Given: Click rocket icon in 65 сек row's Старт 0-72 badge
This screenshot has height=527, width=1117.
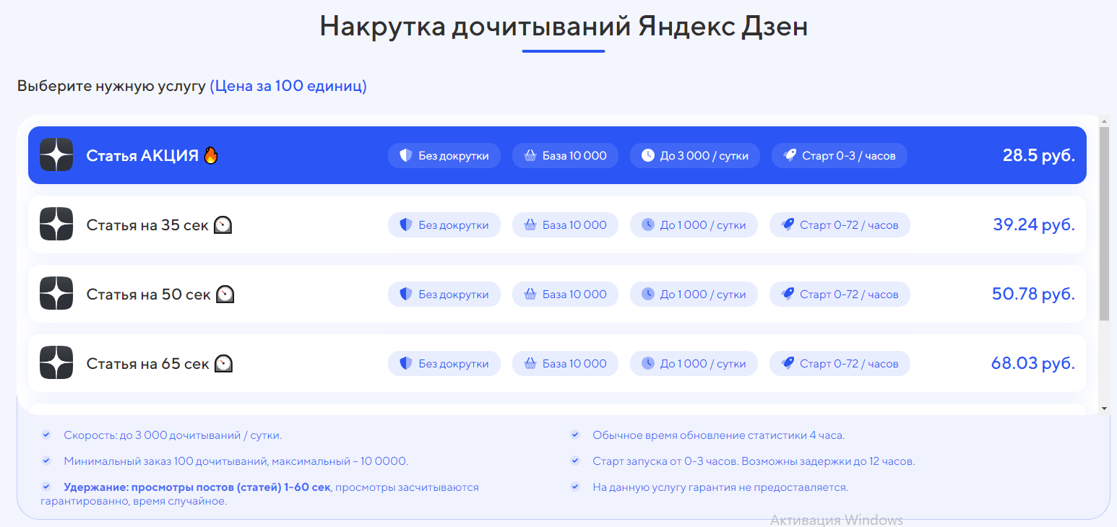Looking at the screenshot, I should coord(788,363).
